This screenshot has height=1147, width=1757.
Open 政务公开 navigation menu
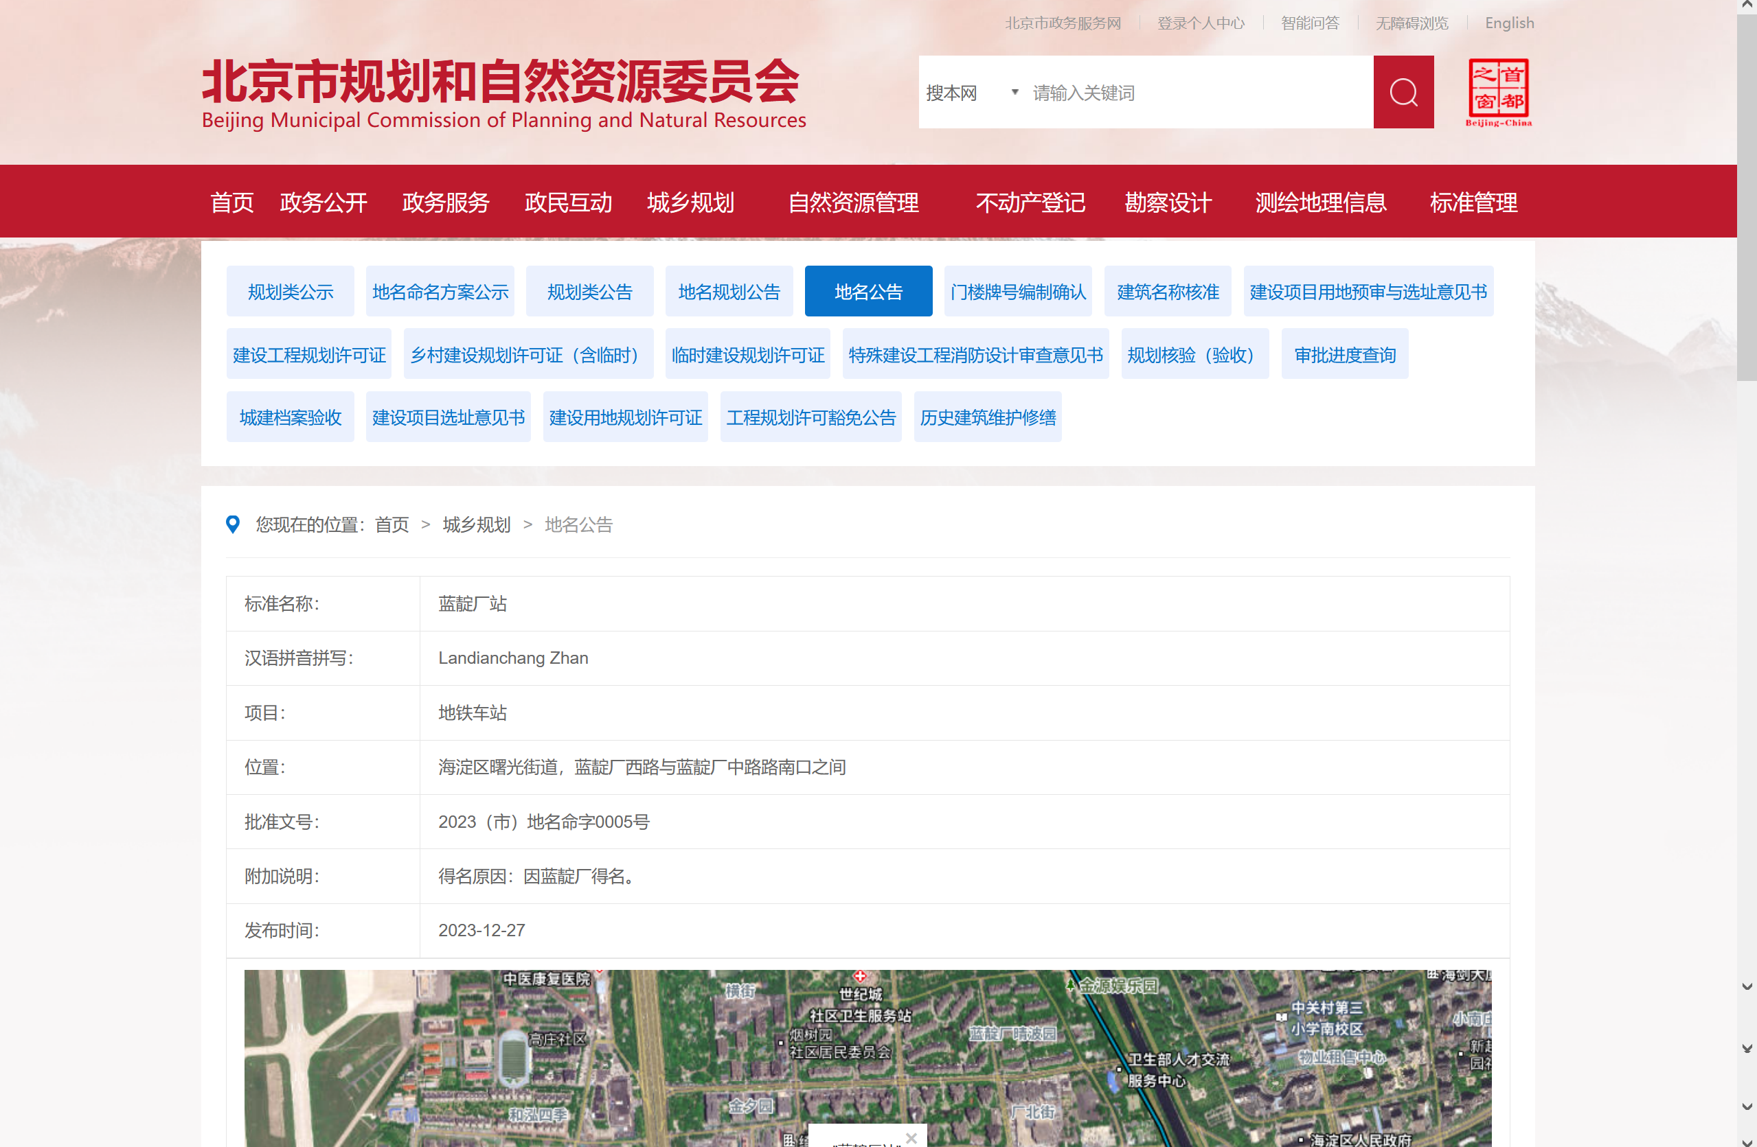click(x=324, y=202)
